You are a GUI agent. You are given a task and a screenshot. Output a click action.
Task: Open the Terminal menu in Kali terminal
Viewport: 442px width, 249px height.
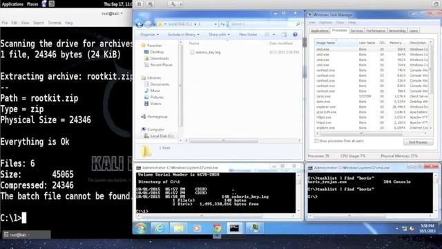(x=55, y=23)
